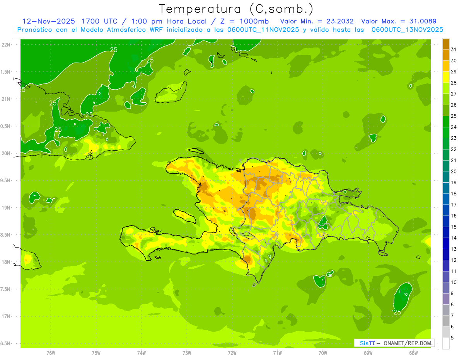
Task: Click the legend value 26
Action: coord(454,105)
